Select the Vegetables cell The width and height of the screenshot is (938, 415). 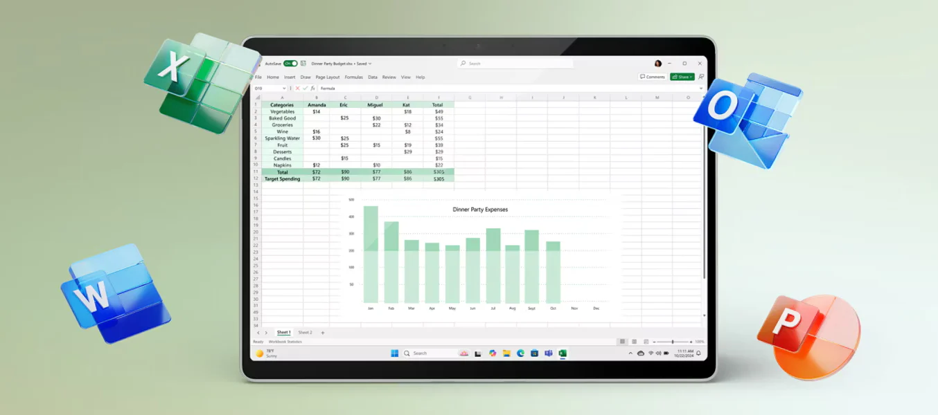point(282,111)
